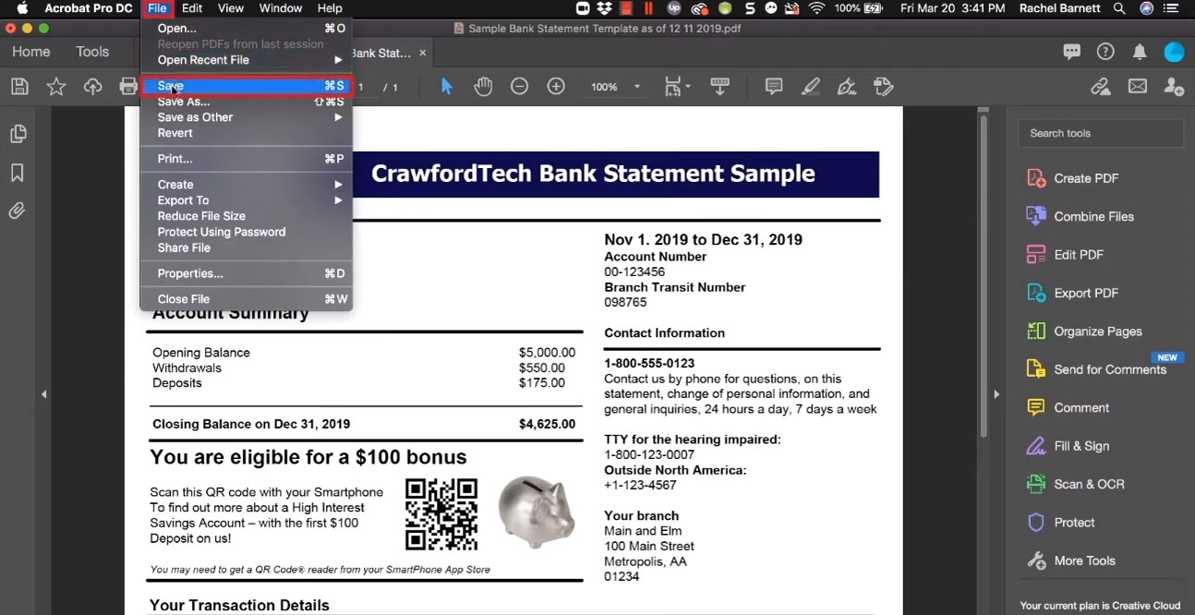Bookmark file with star icon

coord(56,87)
